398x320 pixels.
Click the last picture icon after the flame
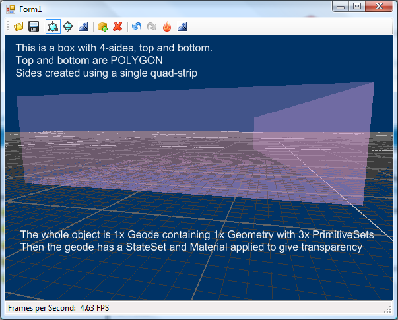[x=182, y=26]
